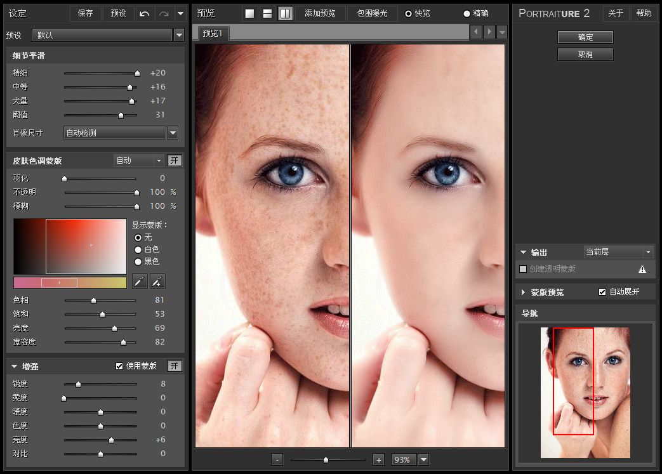This screenshot has height=474, width=662.
Task: Select horizontal split preview icon
Action: (268, 13)
